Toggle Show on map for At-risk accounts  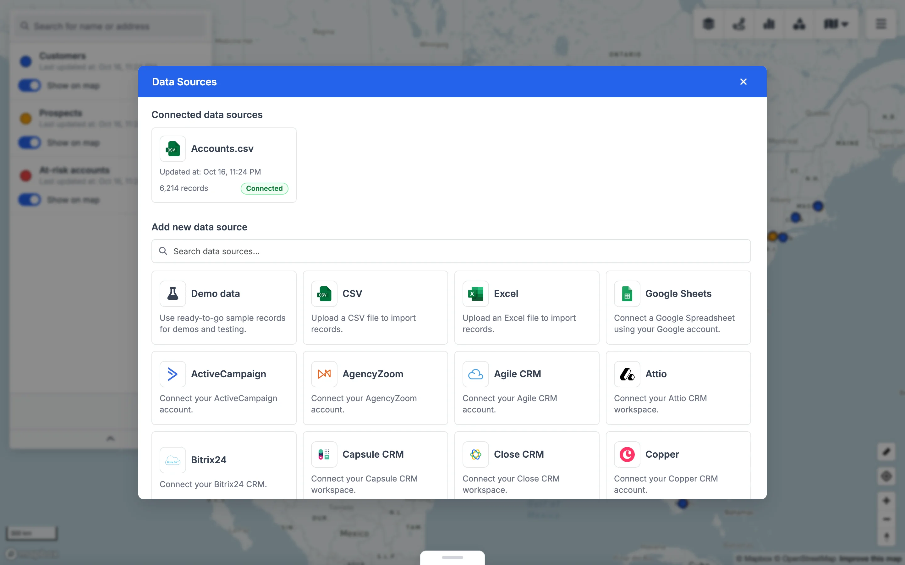point(30,200)
